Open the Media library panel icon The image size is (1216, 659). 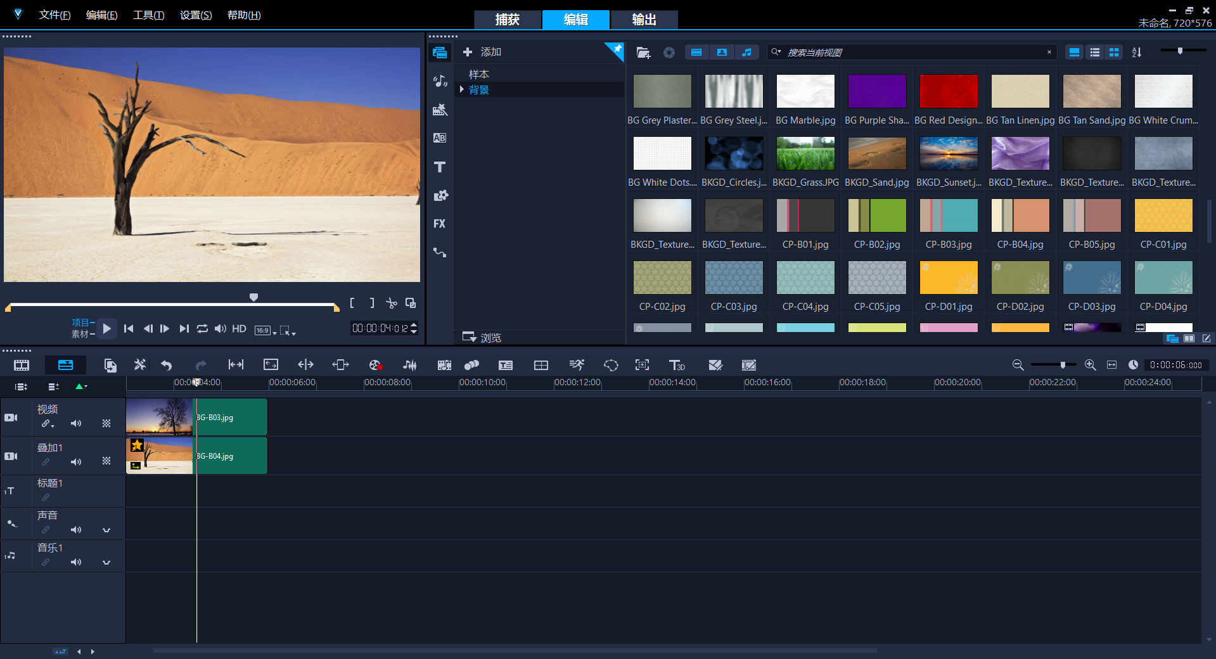point(440,53)
